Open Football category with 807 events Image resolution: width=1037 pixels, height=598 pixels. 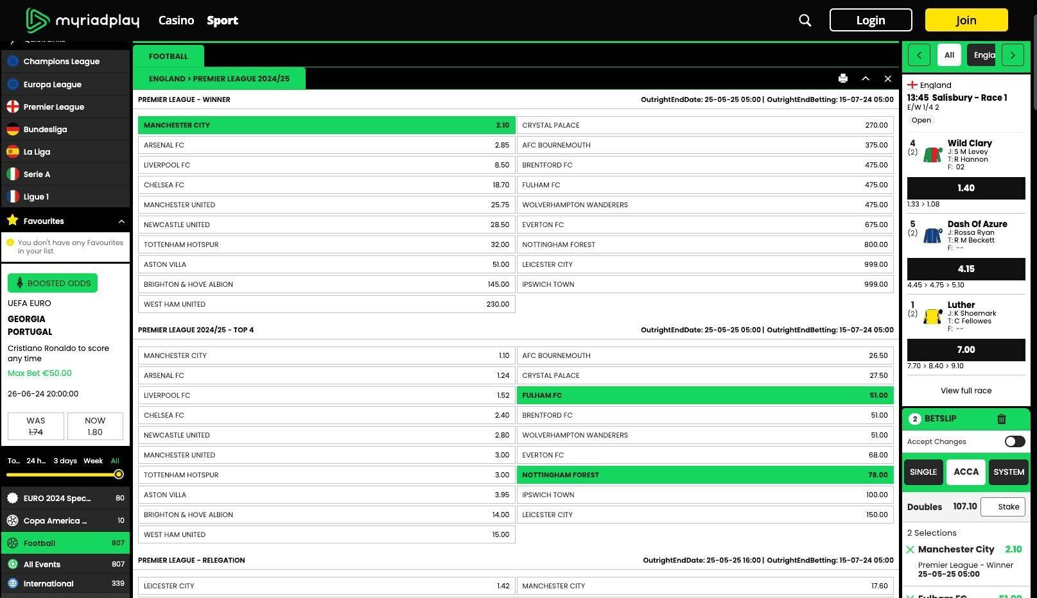click(x=65, y=543)
